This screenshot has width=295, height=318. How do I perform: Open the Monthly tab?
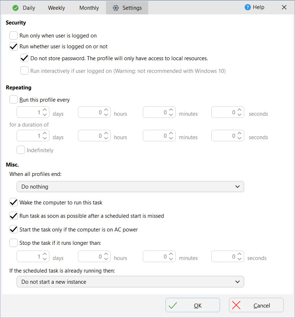(x=89, y=8)
